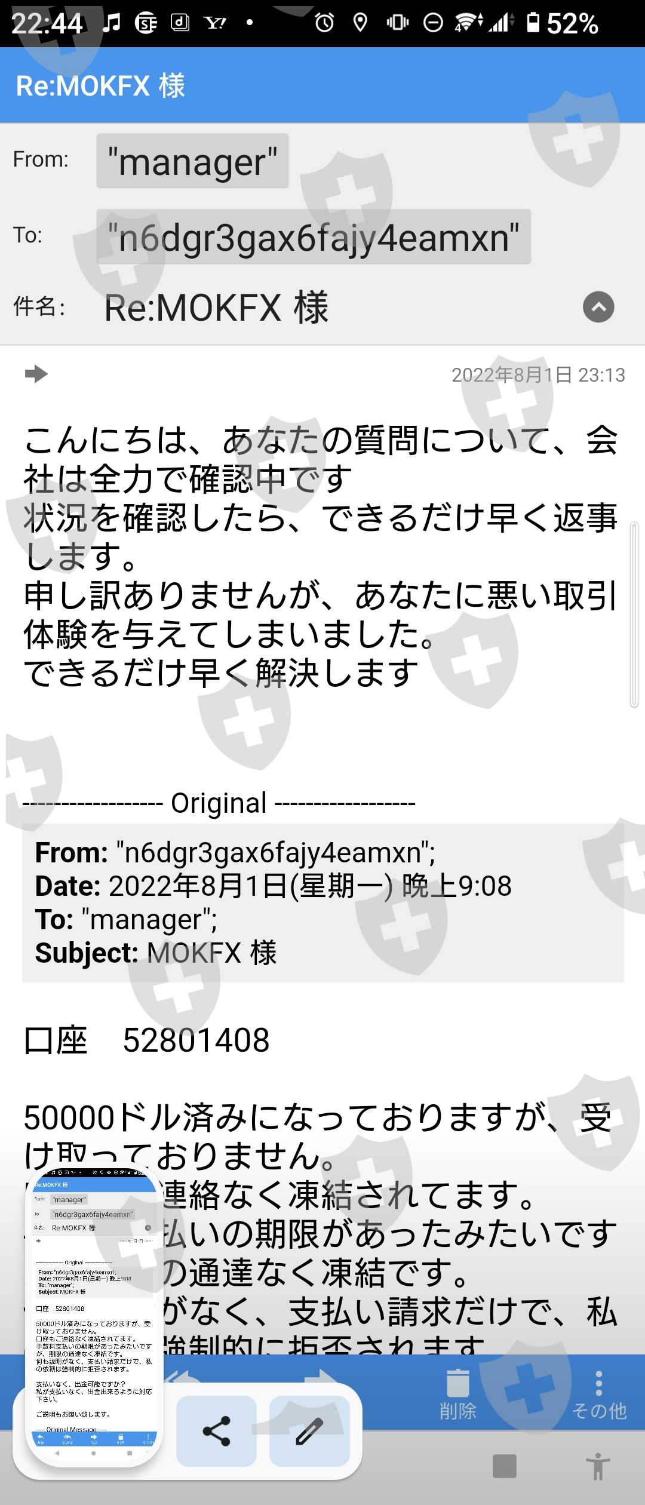The height and width of the screenshot is (1505, 645).
Task: Tap the account number 52801408
Action: point(196,1040)
